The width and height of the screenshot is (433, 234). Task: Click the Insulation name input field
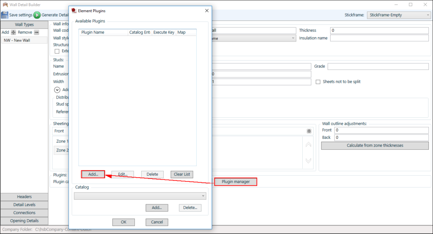pyautogui.click(x=379, y=38)
